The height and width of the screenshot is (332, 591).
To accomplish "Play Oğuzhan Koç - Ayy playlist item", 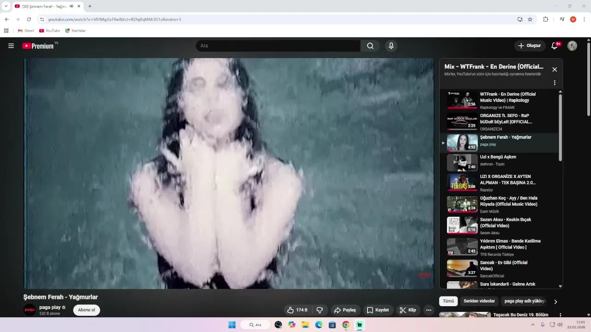I will (x=499, y=204).
